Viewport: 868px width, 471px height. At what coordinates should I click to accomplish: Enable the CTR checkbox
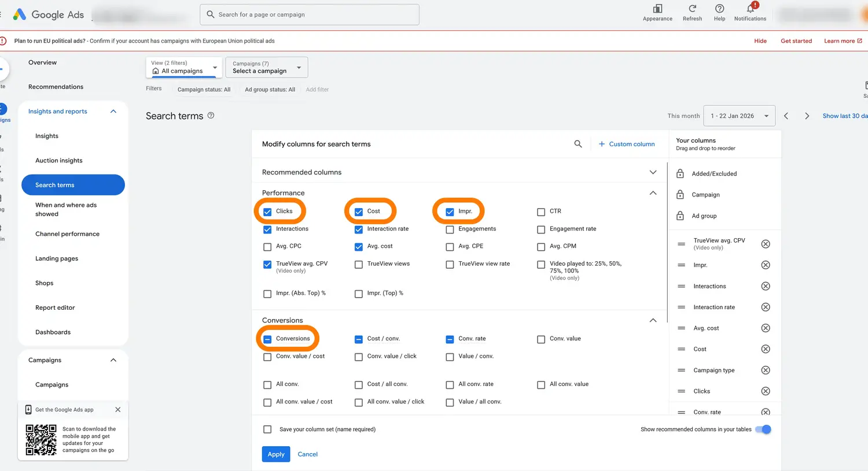pos(541,212)
